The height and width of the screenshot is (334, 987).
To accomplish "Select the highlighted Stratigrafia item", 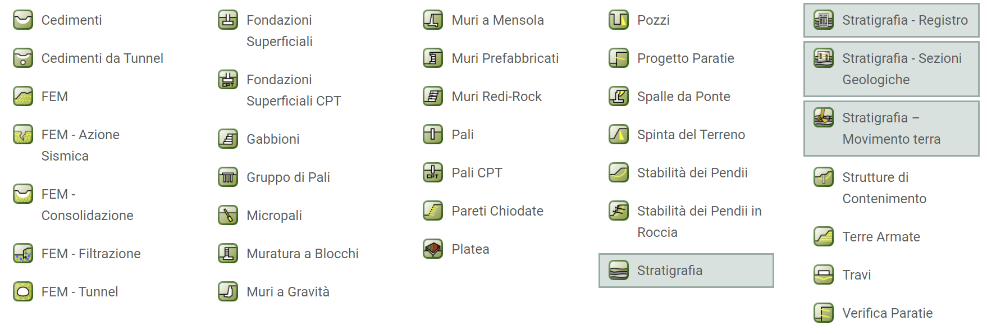I will tap(686, 271).
